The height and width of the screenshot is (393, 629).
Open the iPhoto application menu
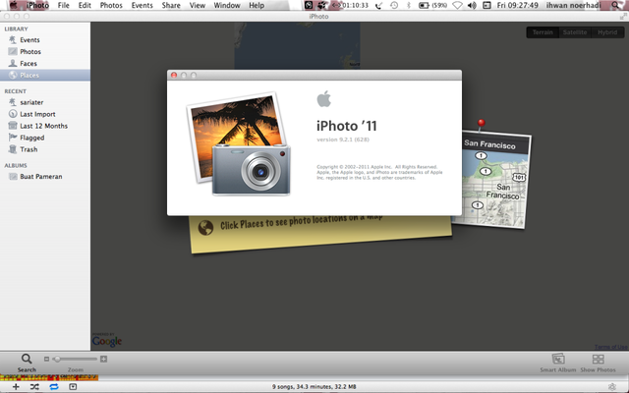coord(37,5)
